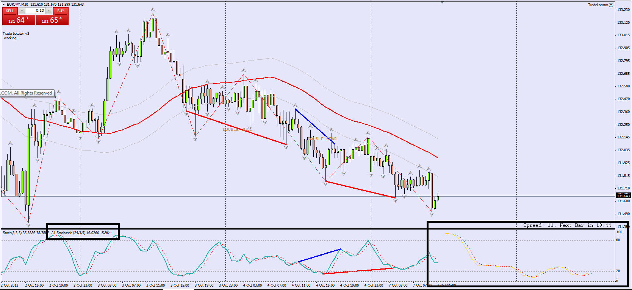Click the current price tag 131.643
632x290 pixels.
pyautogui.click(x=623, y=195)
